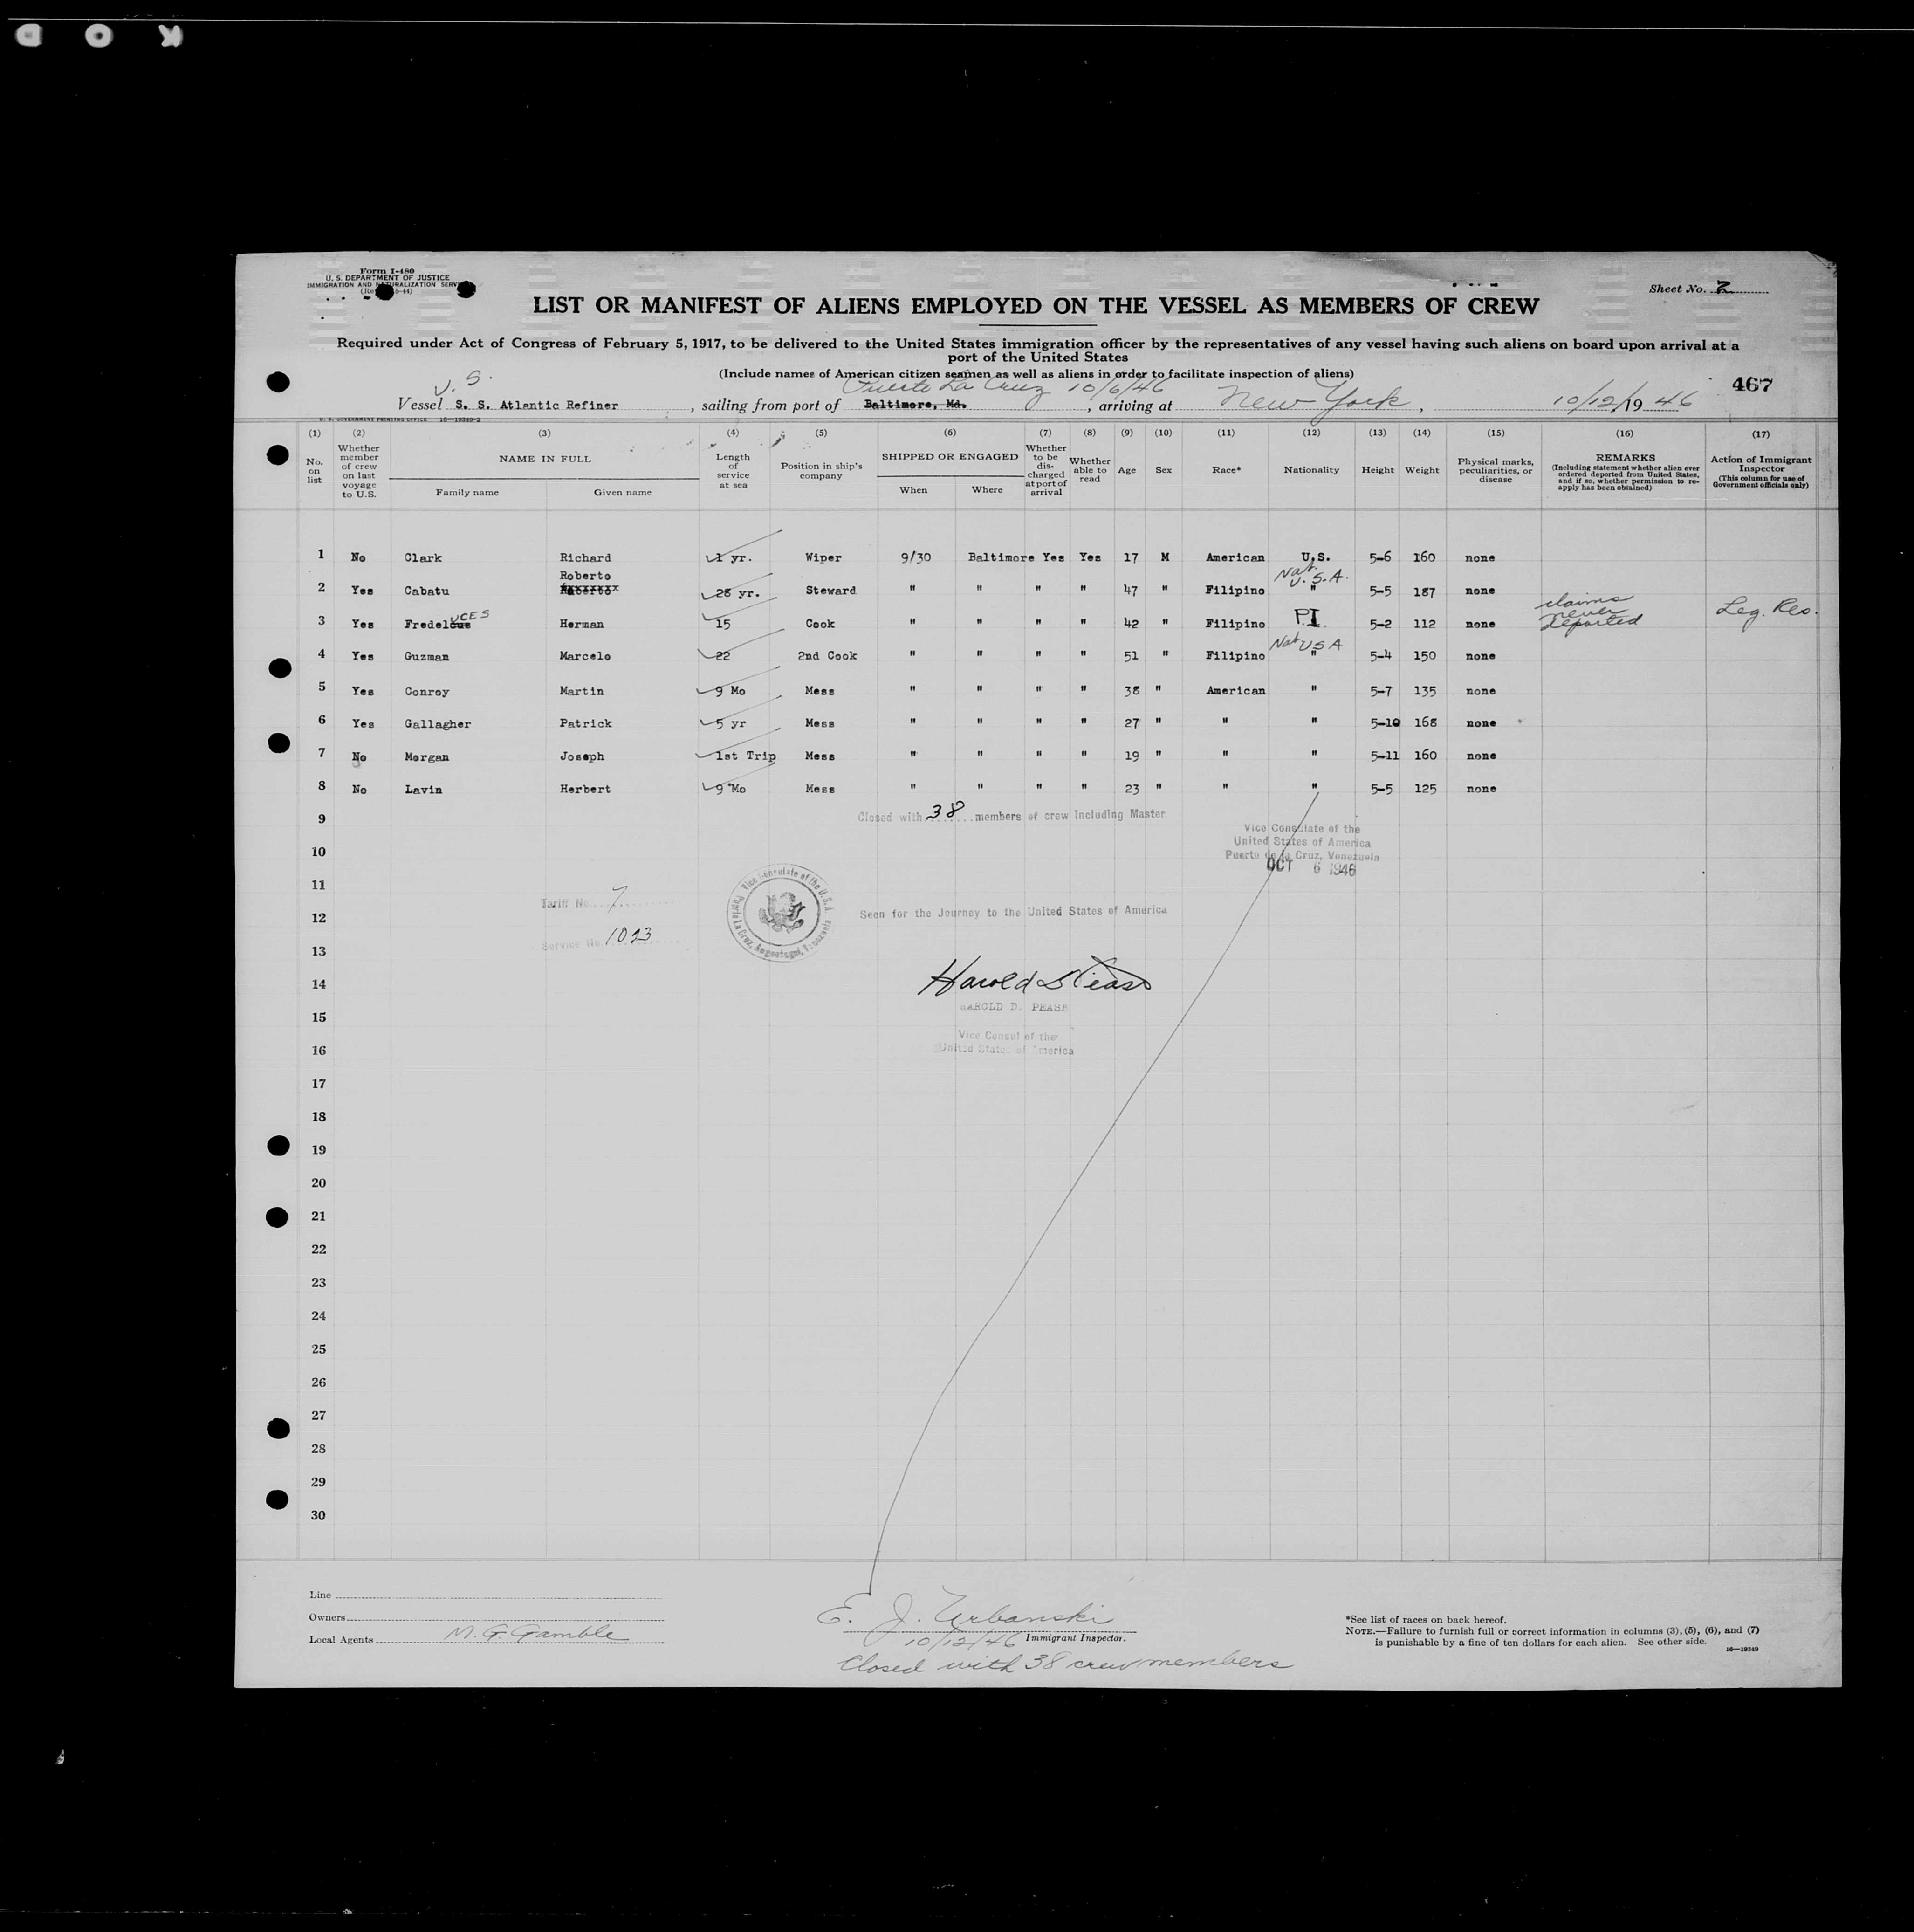Click age '17' in Clark's row
Screen dimensions: 1914x1932
1131,558
